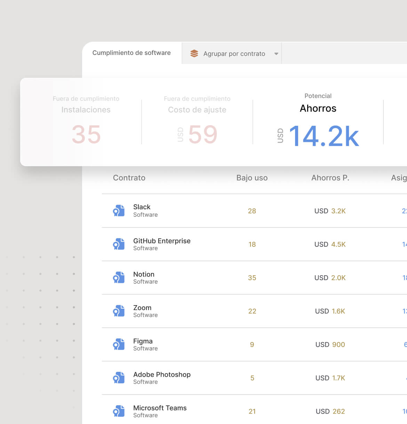Click Notion's Bajo uso value 35
407x424 pixels.
252,278
